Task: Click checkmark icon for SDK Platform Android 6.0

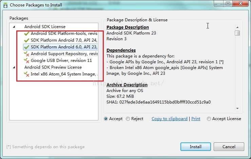Action: point(26,47)
